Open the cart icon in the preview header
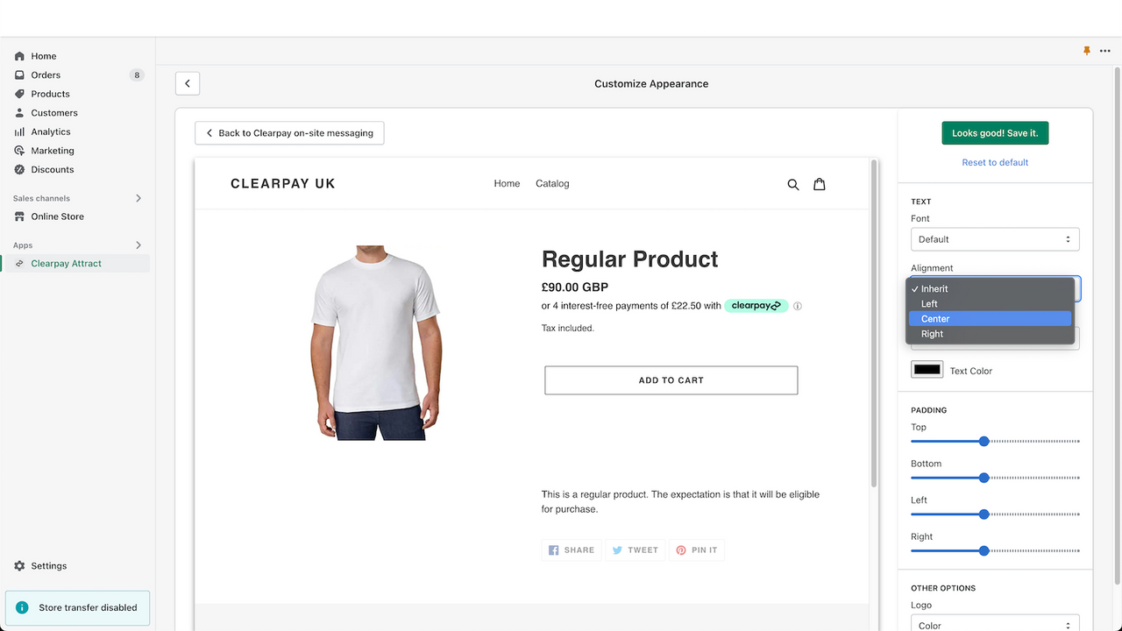 (x=820, y=184)
